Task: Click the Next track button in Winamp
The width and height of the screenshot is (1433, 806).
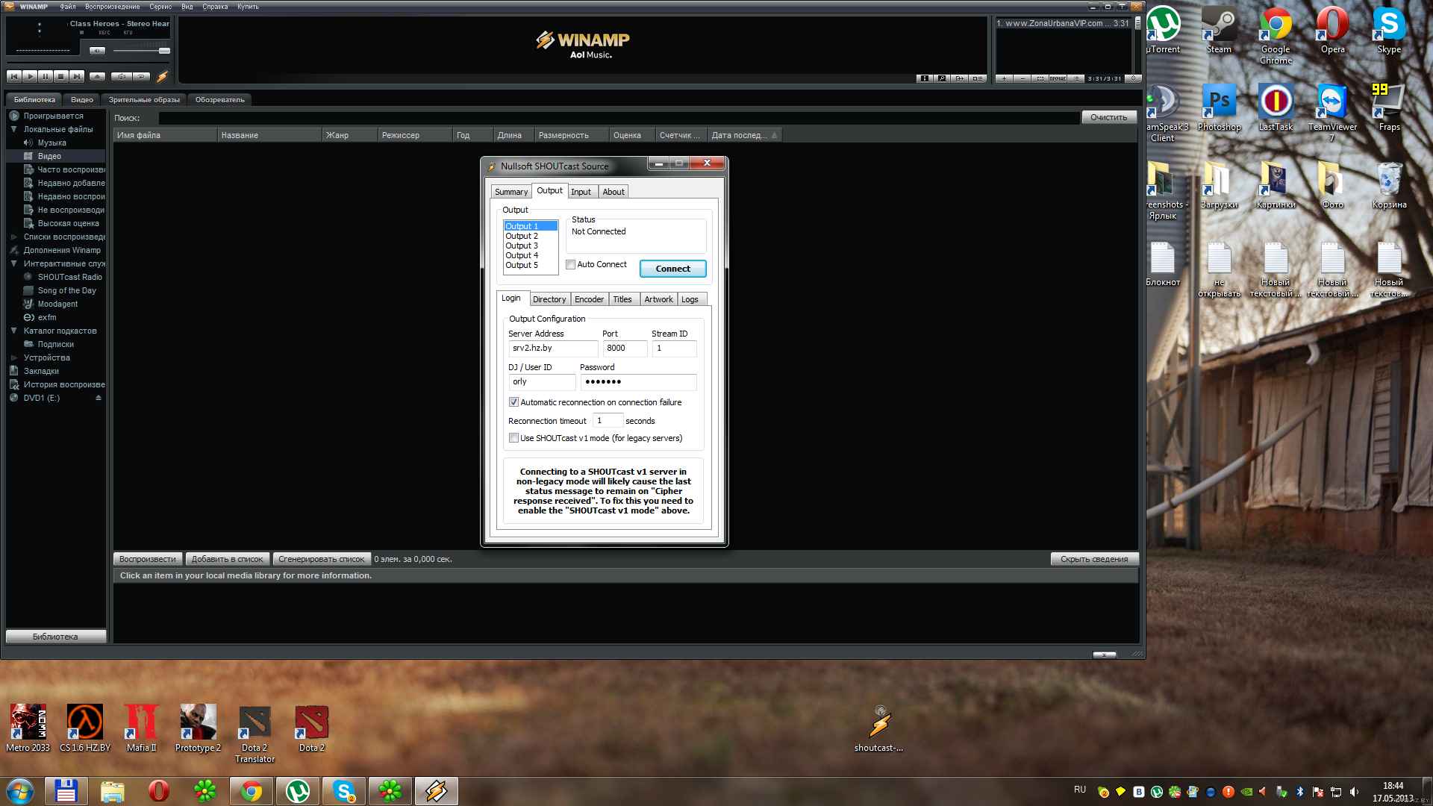Action: point(77,76)
